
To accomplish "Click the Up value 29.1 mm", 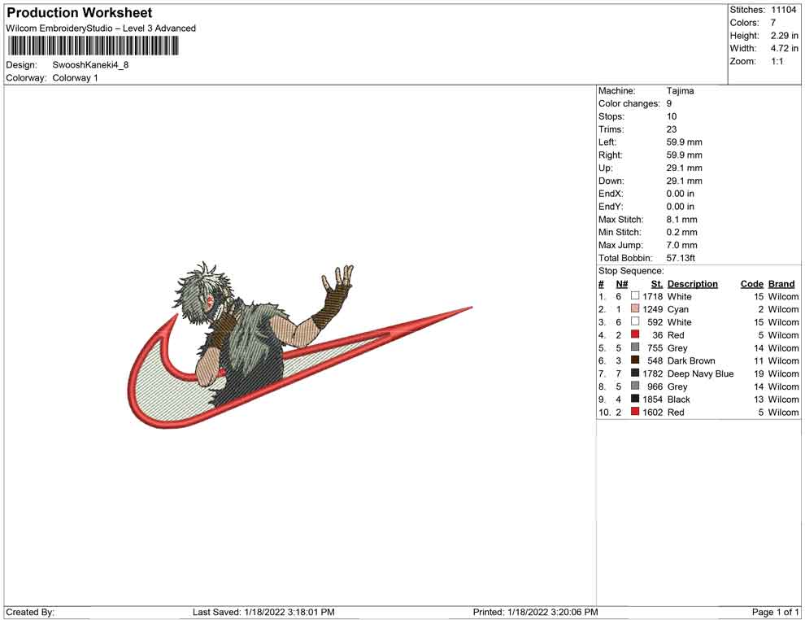I will click(x=685, y=168).
